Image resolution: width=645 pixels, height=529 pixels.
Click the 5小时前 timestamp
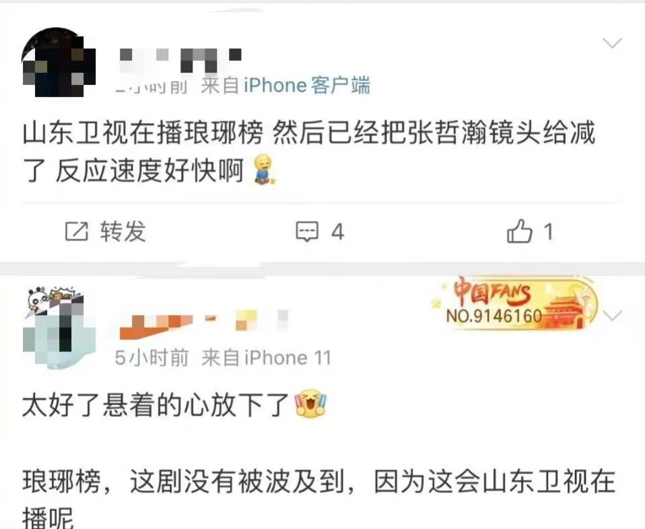tap(151, 357)
